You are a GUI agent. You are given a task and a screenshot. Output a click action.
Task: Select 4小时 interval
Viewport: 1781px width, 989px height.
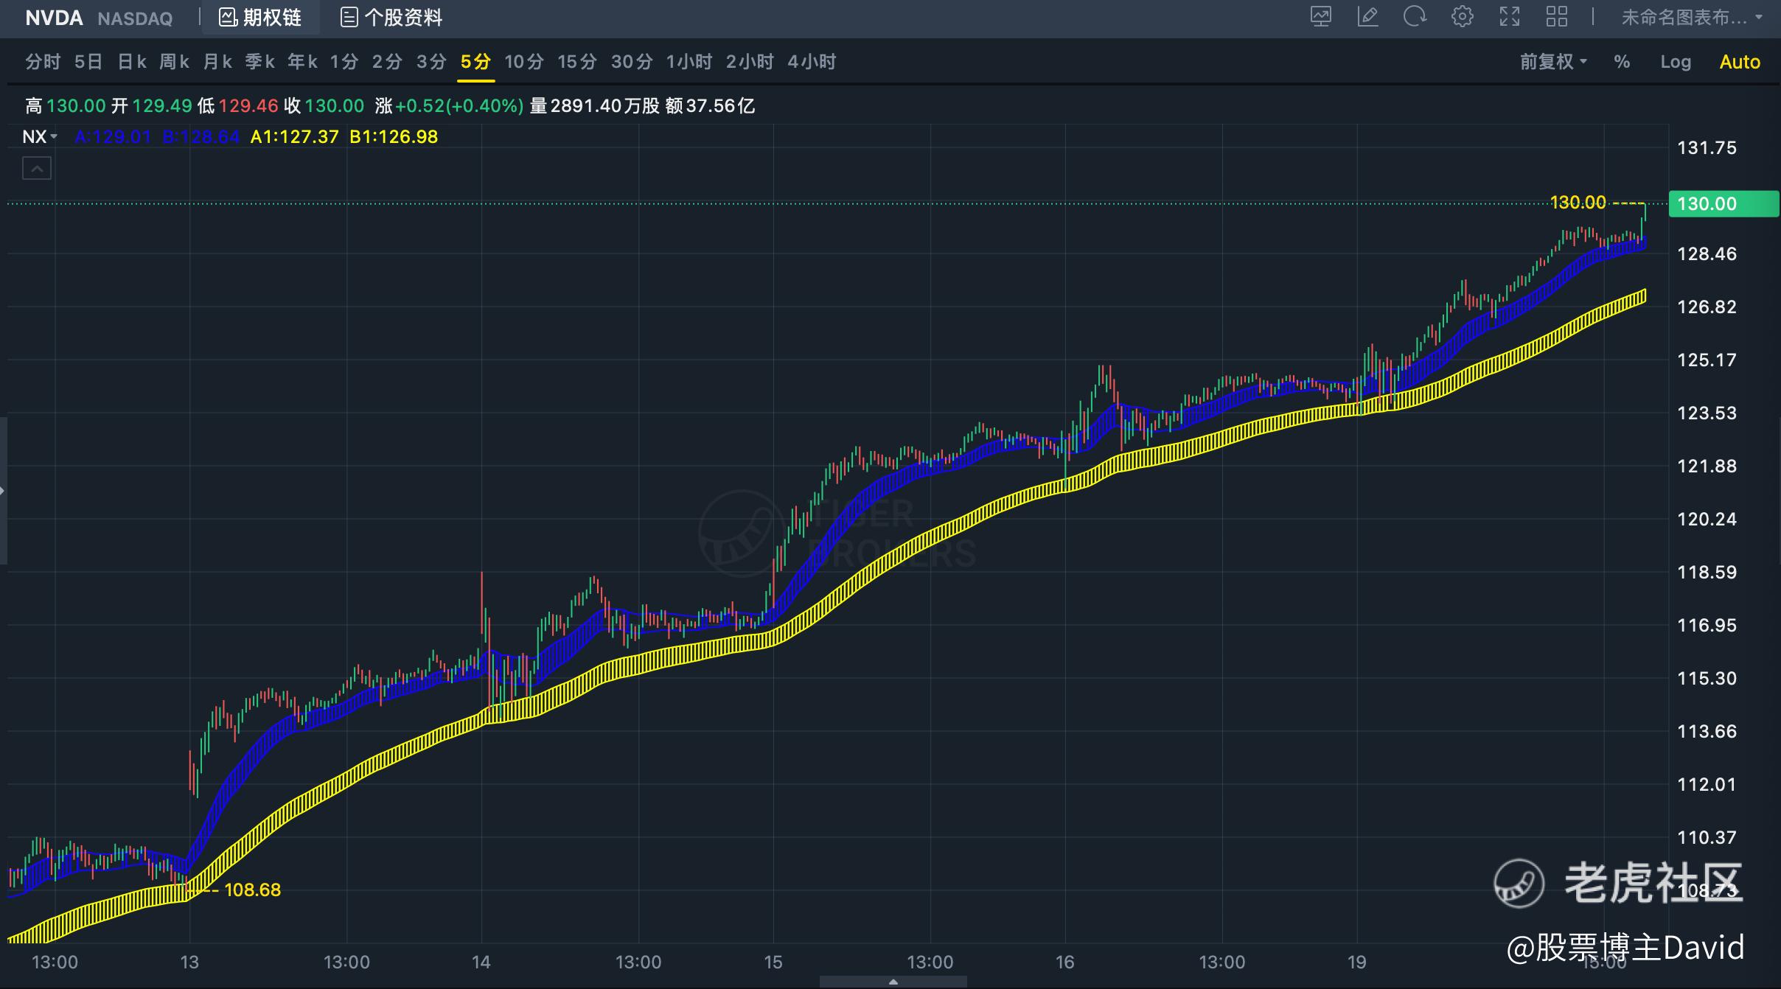(x=812, y=62)
